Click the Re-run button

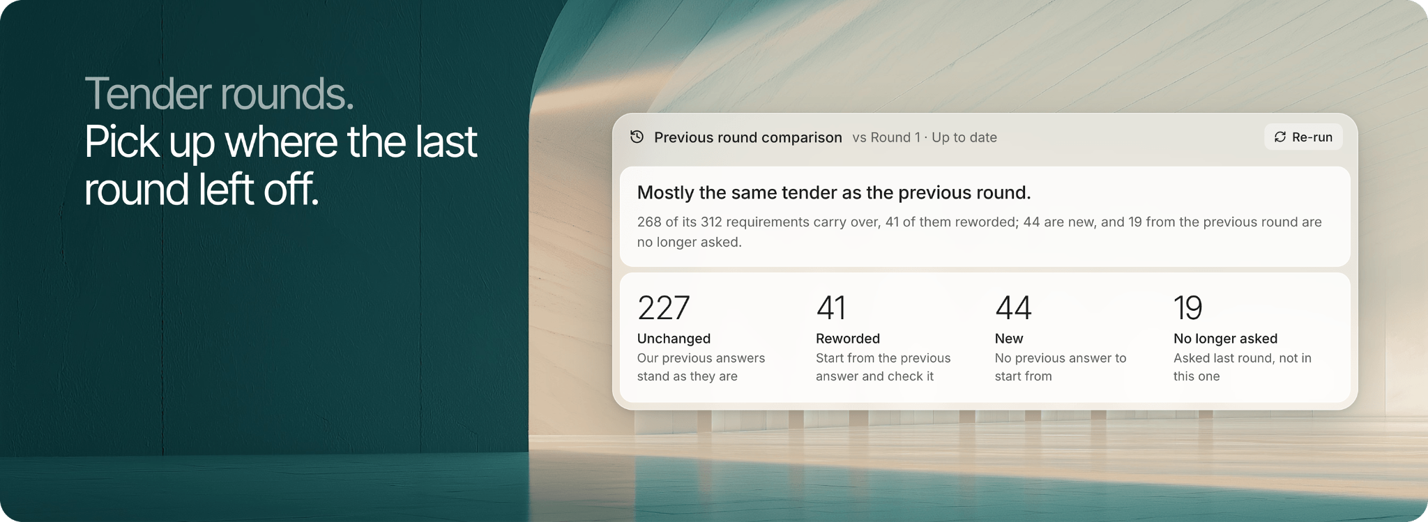[1302, 137]
